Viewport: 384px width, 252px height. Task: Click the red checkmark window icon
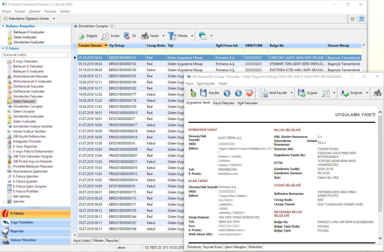point(249,93)
